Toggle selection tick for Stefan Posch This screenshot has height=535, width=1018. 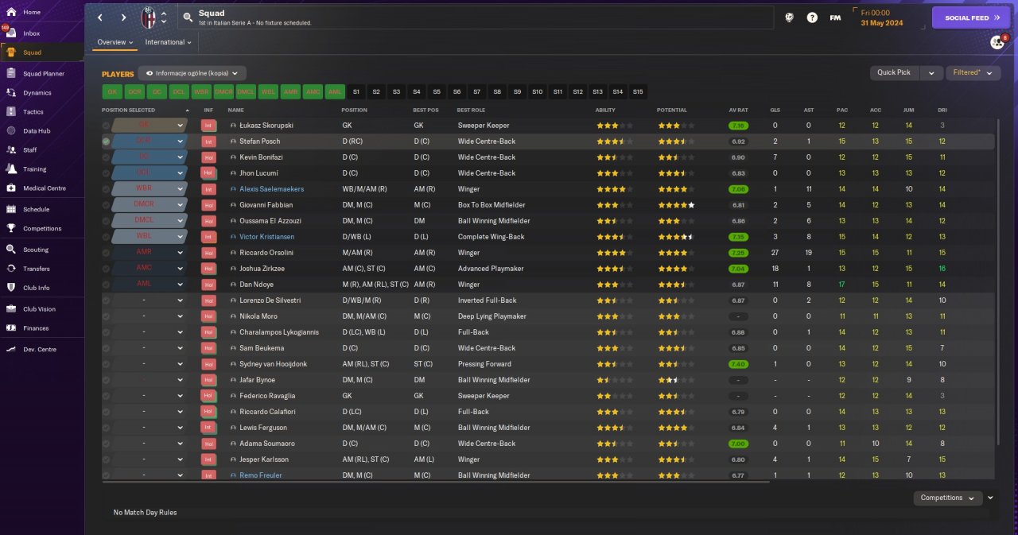[107, 142]
